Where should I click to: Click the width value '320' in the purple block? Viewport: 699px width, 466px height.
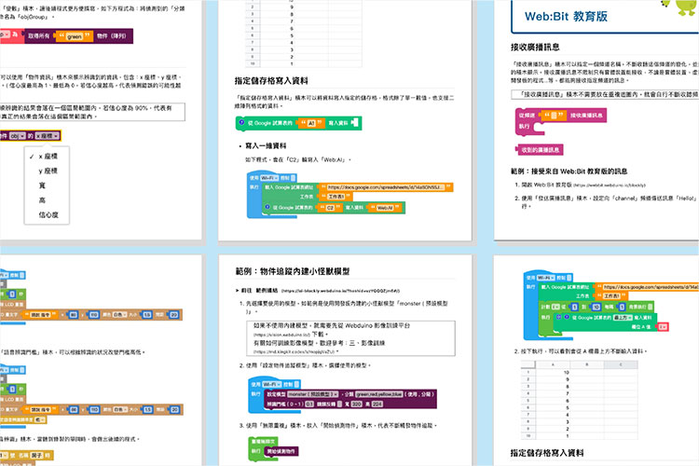[356, 404]
